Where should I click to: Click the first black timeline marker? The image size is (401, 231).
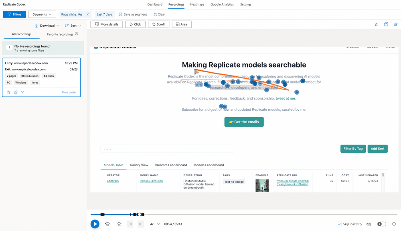(x=102, y=215)
